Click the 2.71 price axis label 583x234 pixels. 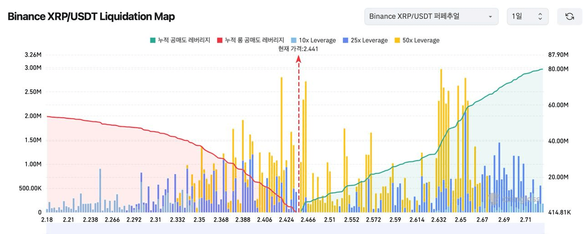point(526,220)
